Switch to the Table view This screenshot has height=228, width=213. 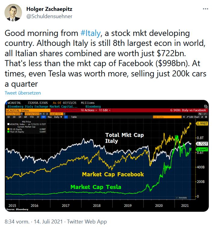[x=74, y=117]
